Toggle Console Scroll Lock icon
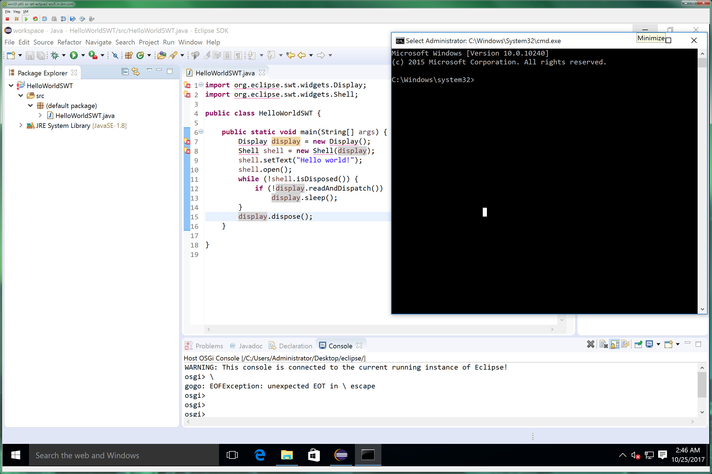 coord(615,344)
